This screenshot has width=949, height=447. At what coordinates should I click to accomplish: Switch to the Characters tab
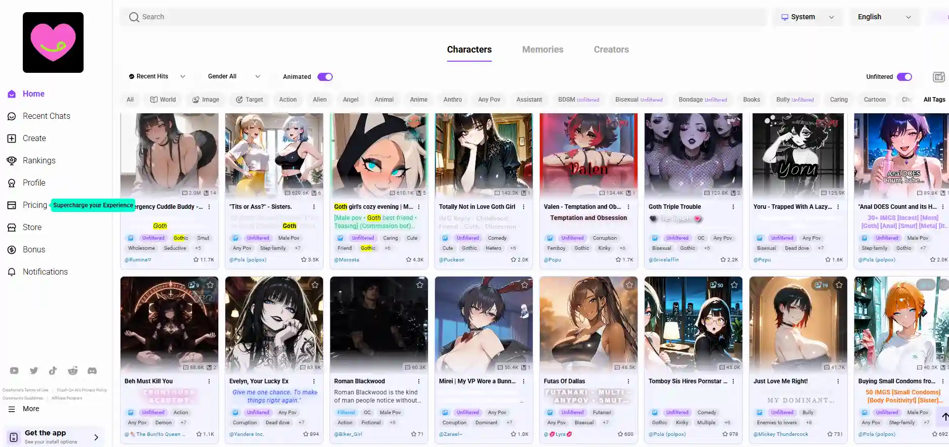469,50
